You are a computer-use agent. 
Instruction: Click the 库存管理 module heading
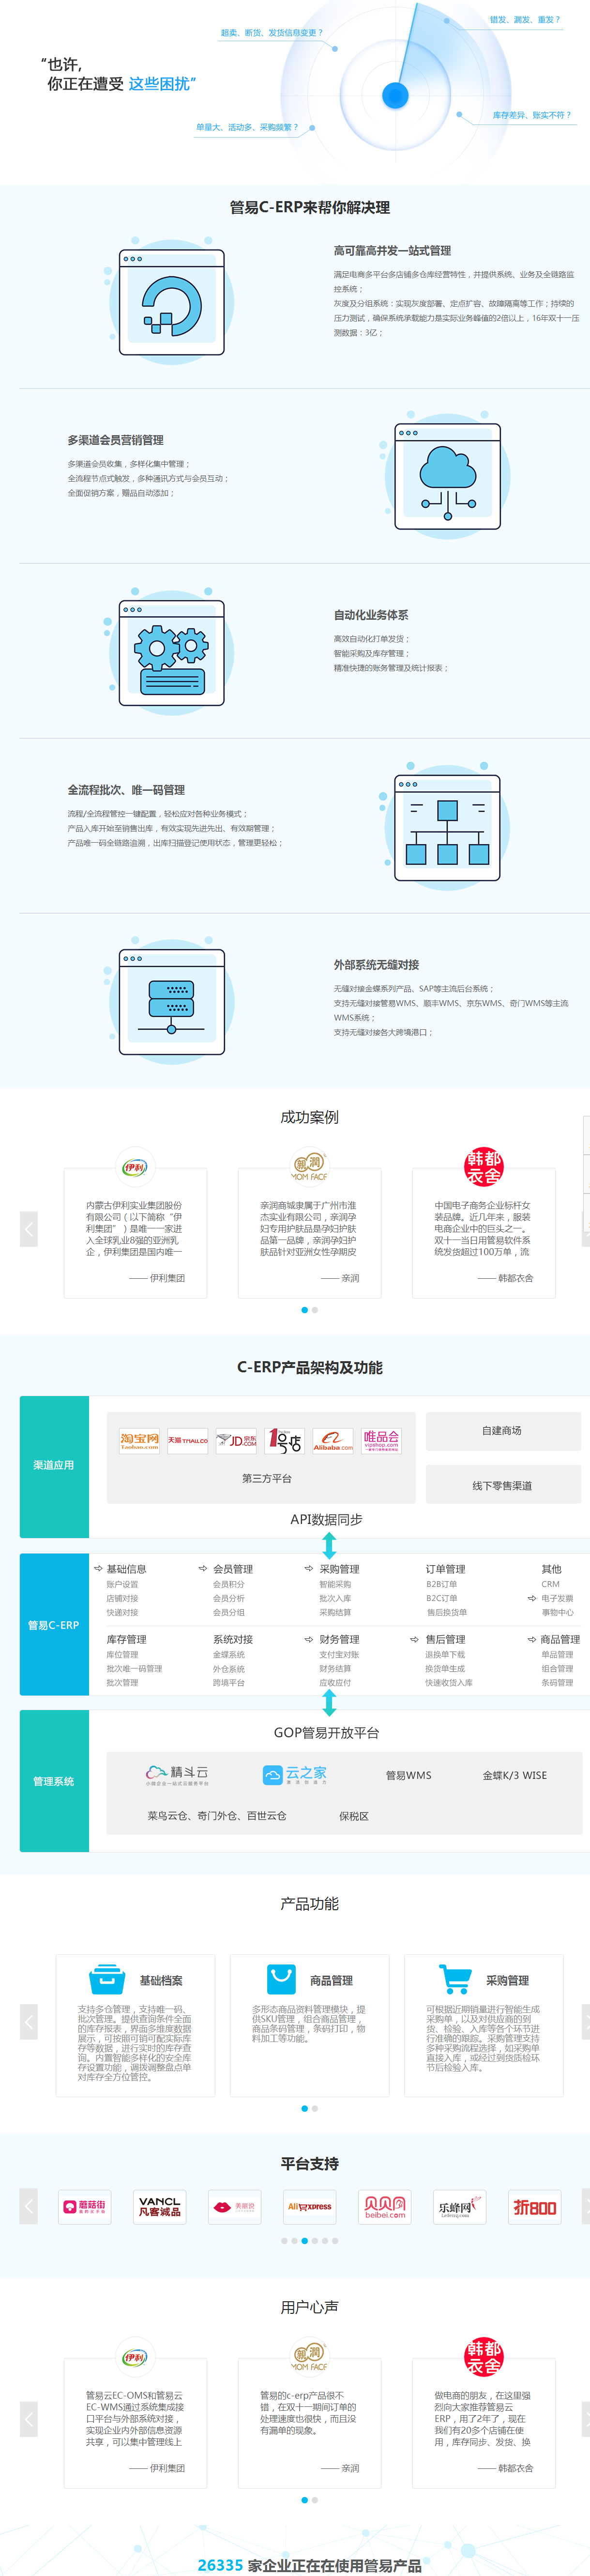[x=127, y=1639]
